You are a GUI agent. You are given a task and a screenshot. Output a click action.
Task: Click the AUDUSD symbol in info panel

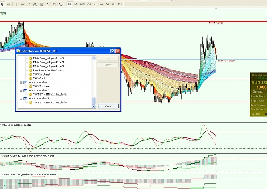pyautogui.click(x=259, y=83)
